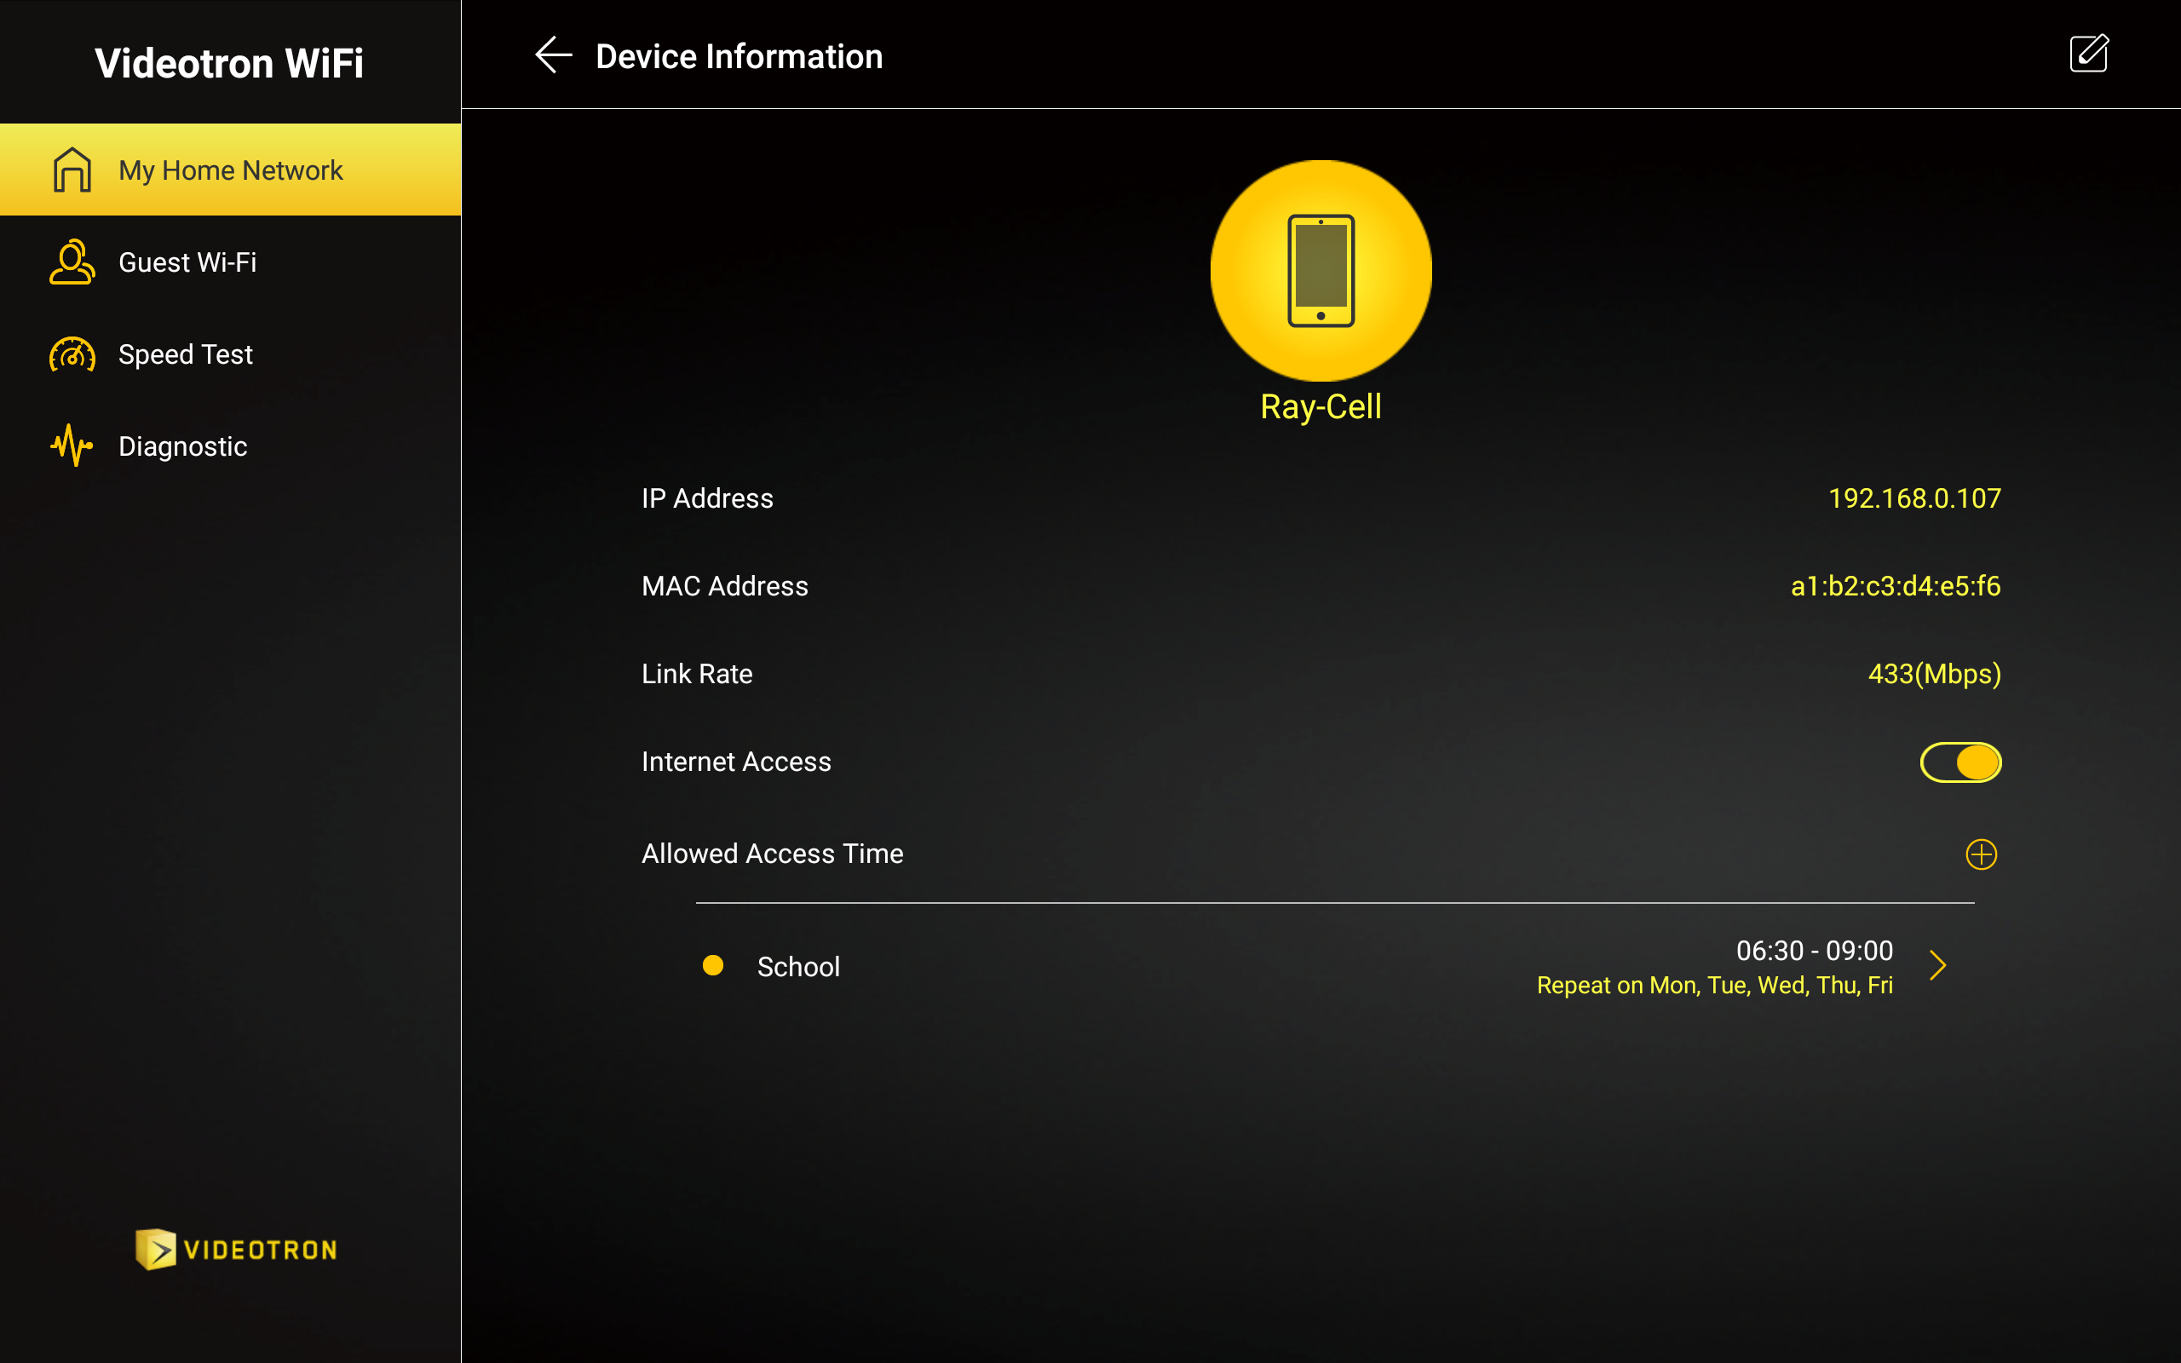Open School schedule details with the chevron
The image size is (2181, 1363).
1937,965
